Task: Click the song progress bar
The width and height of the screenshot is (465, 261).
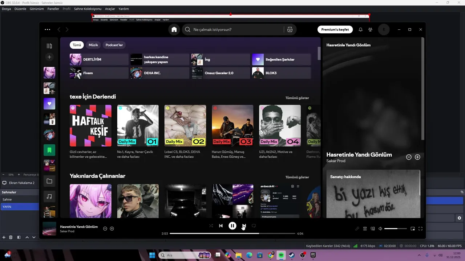Action: (x=232, y=234)
